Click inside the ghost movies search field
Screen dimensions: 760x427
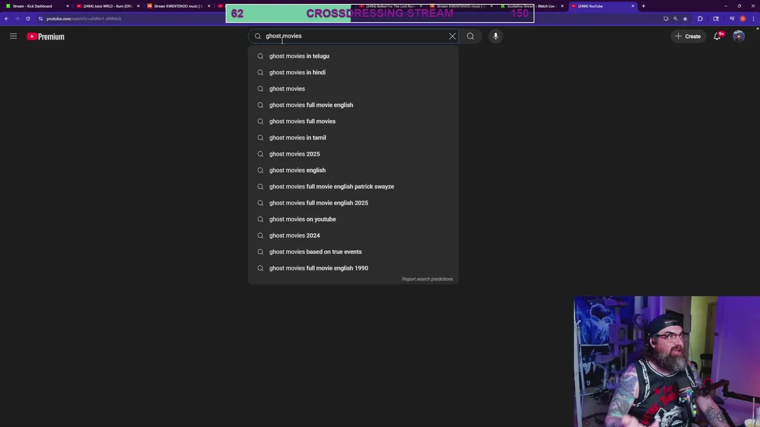pyautogui.click(x=353, y=36)
